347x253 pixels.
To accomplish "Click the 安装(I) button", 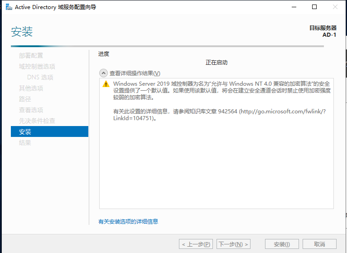I will coord(282,244).
